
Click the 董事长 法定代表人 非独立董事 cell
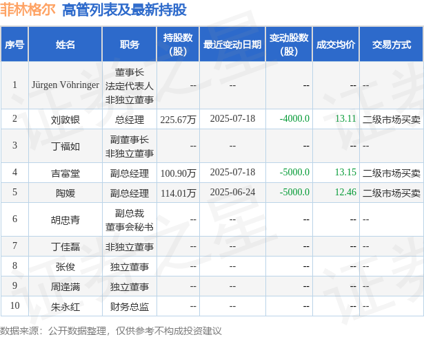tap(130, 86)
